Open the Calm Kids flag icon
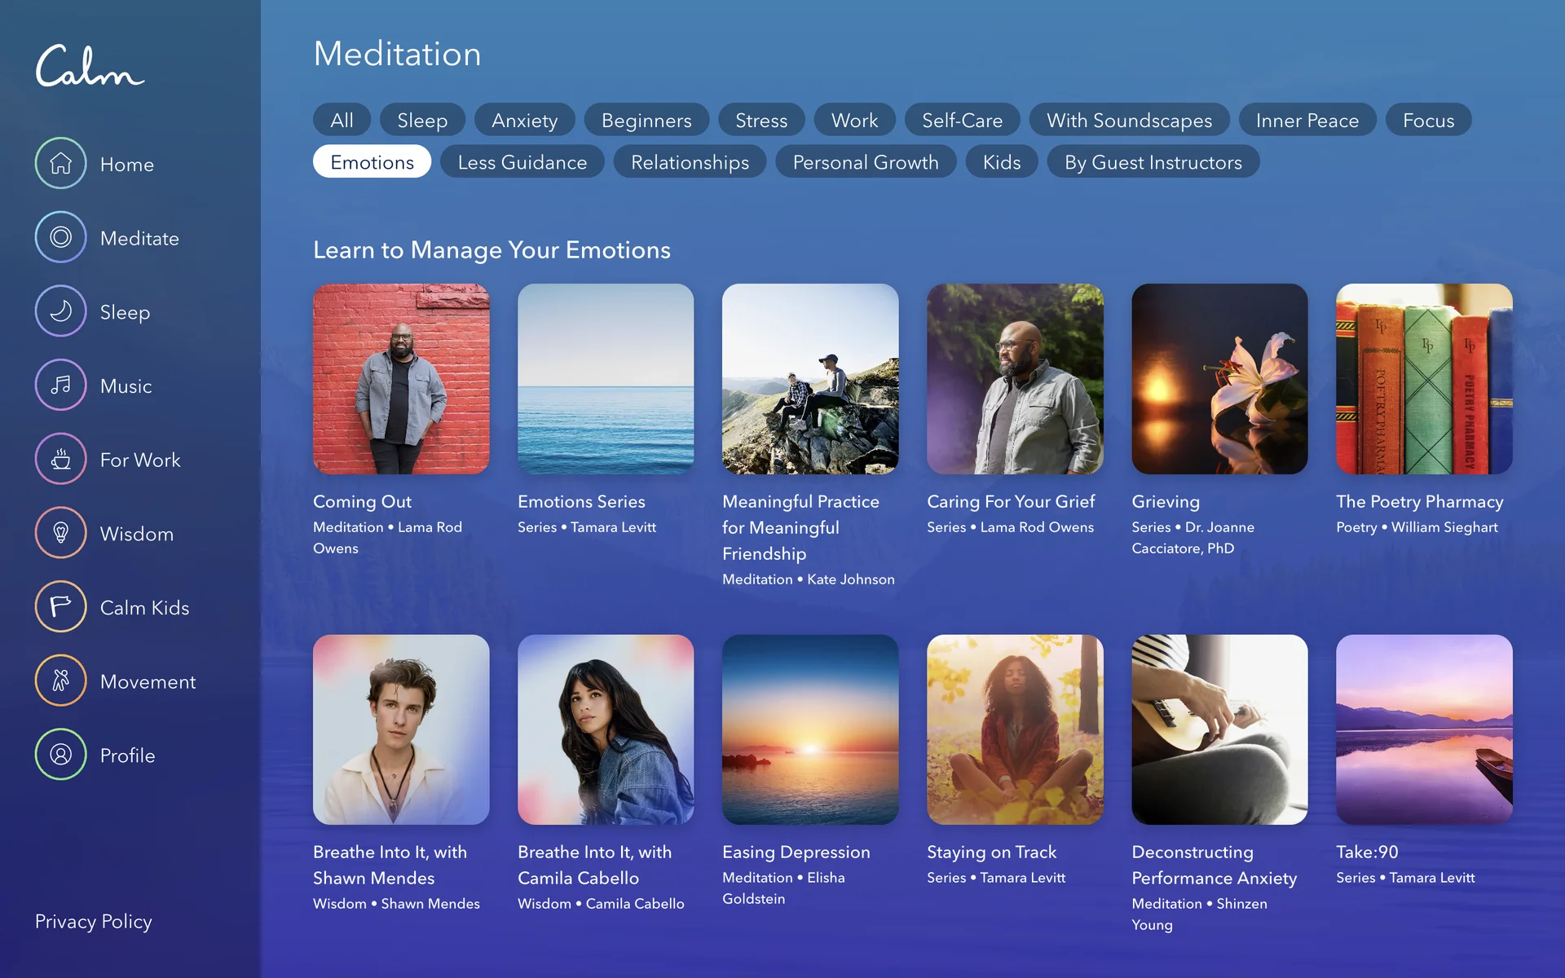This screenshot has width=1565, height=978. click(60, 606)
